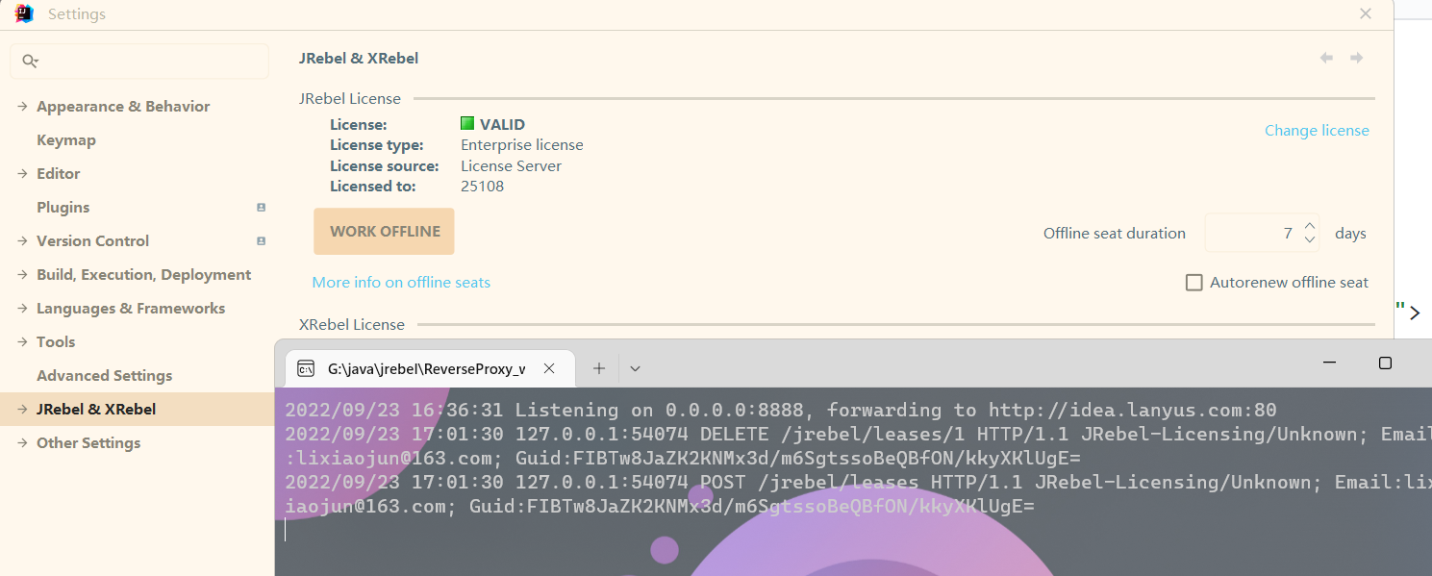Open Advanced Settings page
The width and height of the screenshot is (1432, 576).
point(104,376)
